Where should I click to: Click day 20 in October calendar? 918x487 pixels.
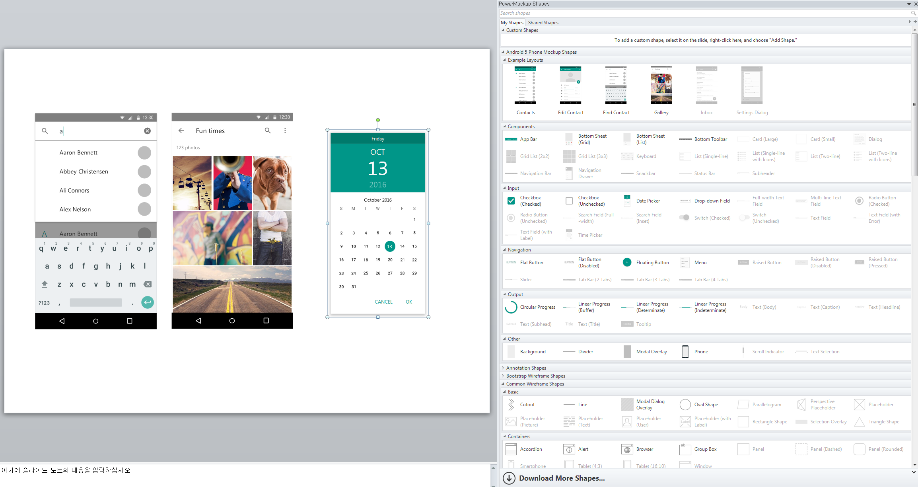click(x=390, y=260)
